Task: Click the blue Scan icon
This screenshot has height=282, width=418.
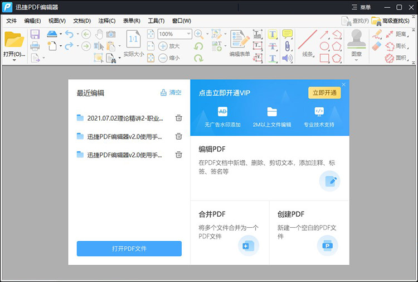Action: (x=52, y=34)
